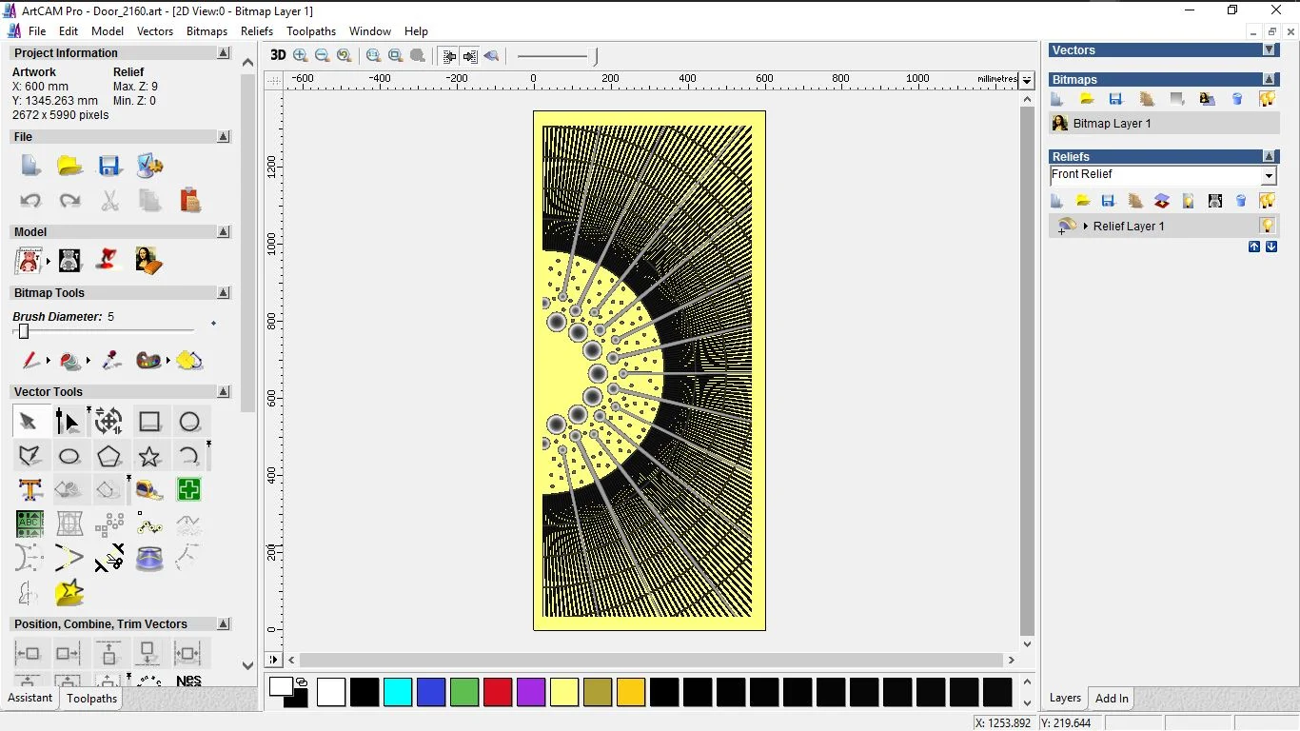Click the Save icon in File section
The height and width of the screenshot is (731, 1300).
(109, 166)
